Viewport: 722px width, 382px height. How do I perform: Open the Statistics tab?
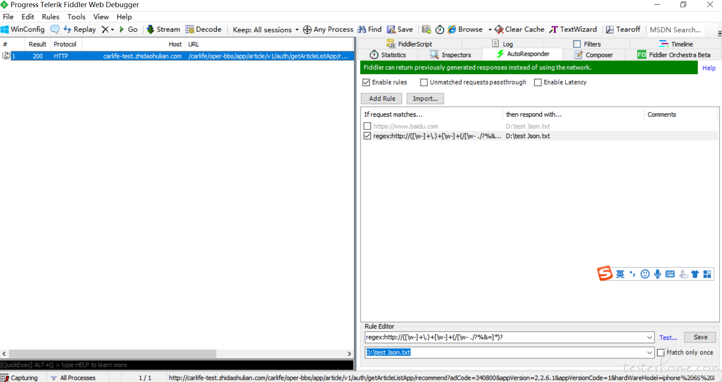[388, 55]
